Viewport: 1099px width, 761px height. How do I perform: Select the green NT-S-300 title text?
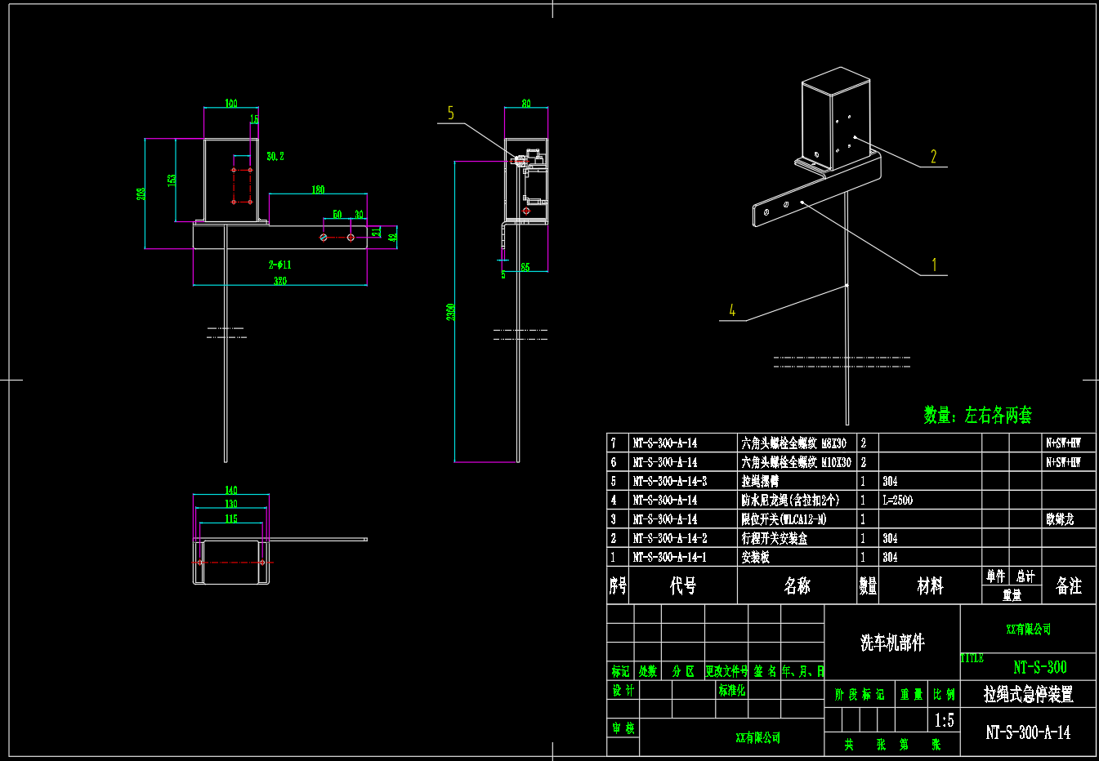[1039, 666]
